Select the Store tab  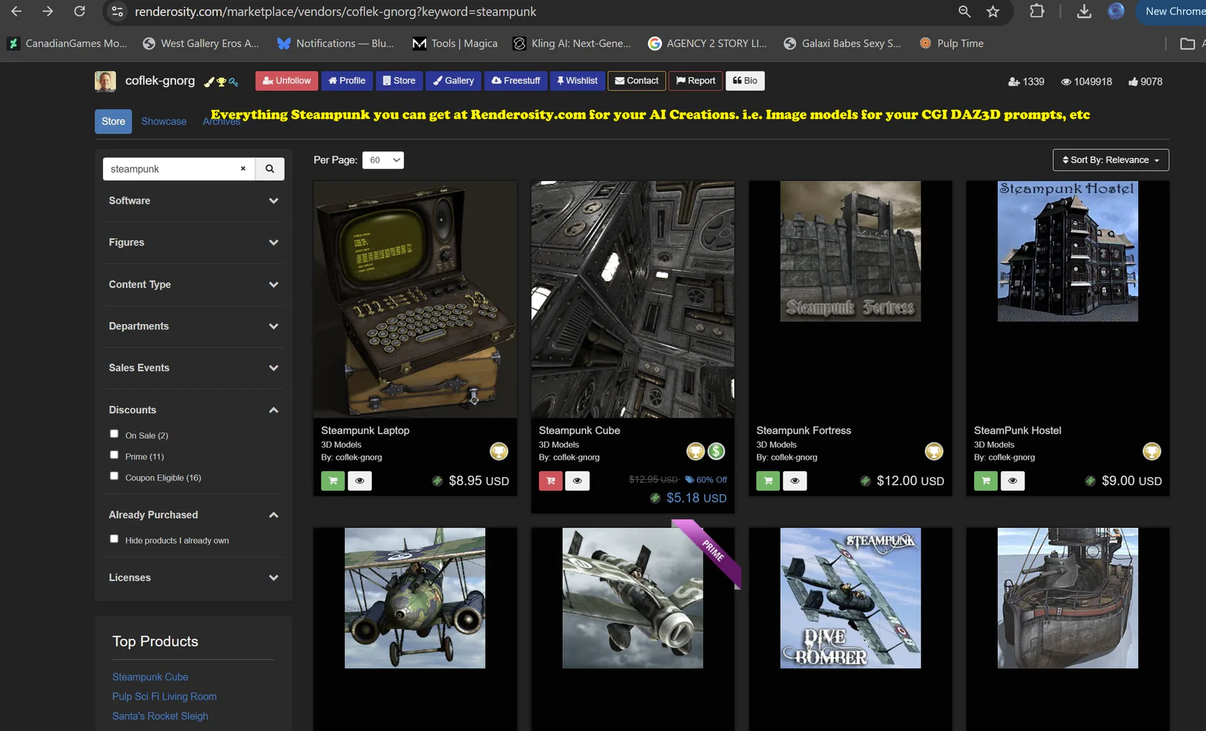click(x=113, y=121)
